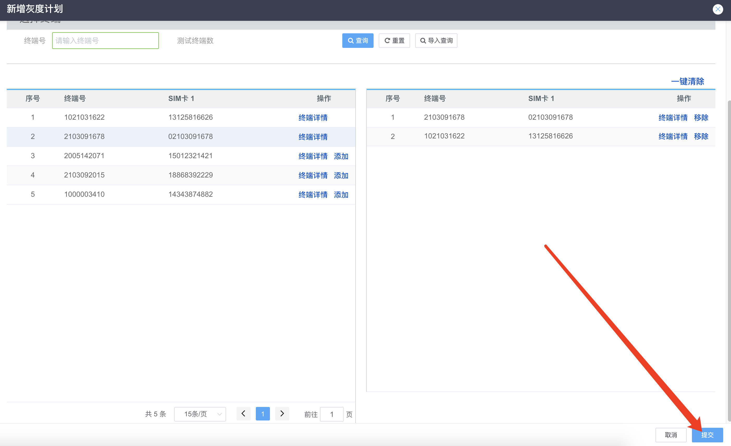Click the 取消 cancel button
This screenshot has height=446, width=731.
point(671,435)
